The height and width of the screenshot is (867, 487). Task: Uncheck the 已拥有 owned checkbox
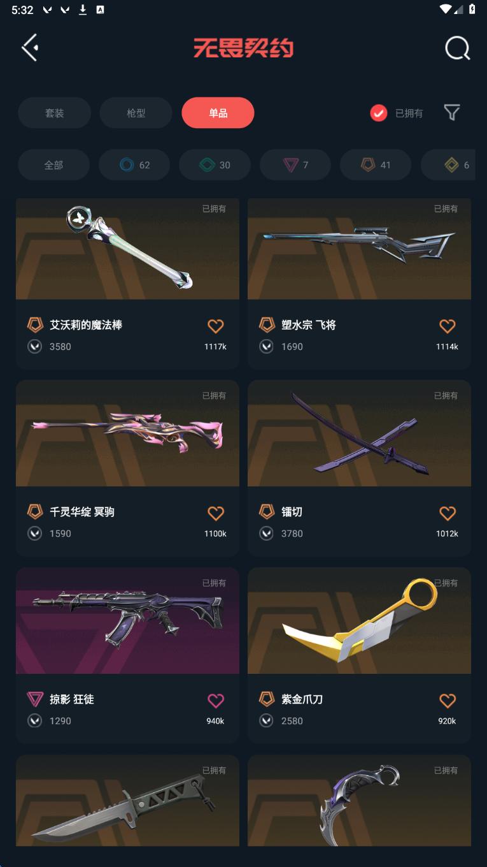tap(379, 113)
